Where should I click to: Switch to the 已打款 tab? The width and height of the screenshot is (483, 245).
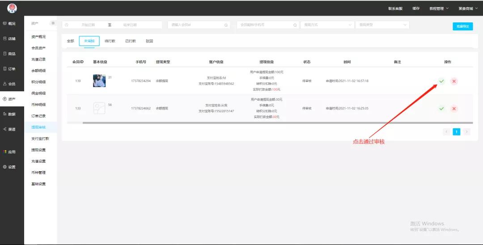click(131, 41)
